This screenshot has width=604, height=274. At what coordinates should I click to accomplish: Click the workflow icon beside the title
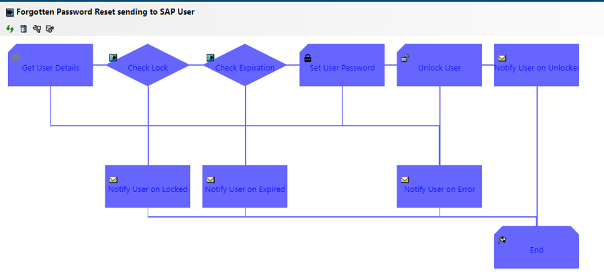tap(9, 12)
